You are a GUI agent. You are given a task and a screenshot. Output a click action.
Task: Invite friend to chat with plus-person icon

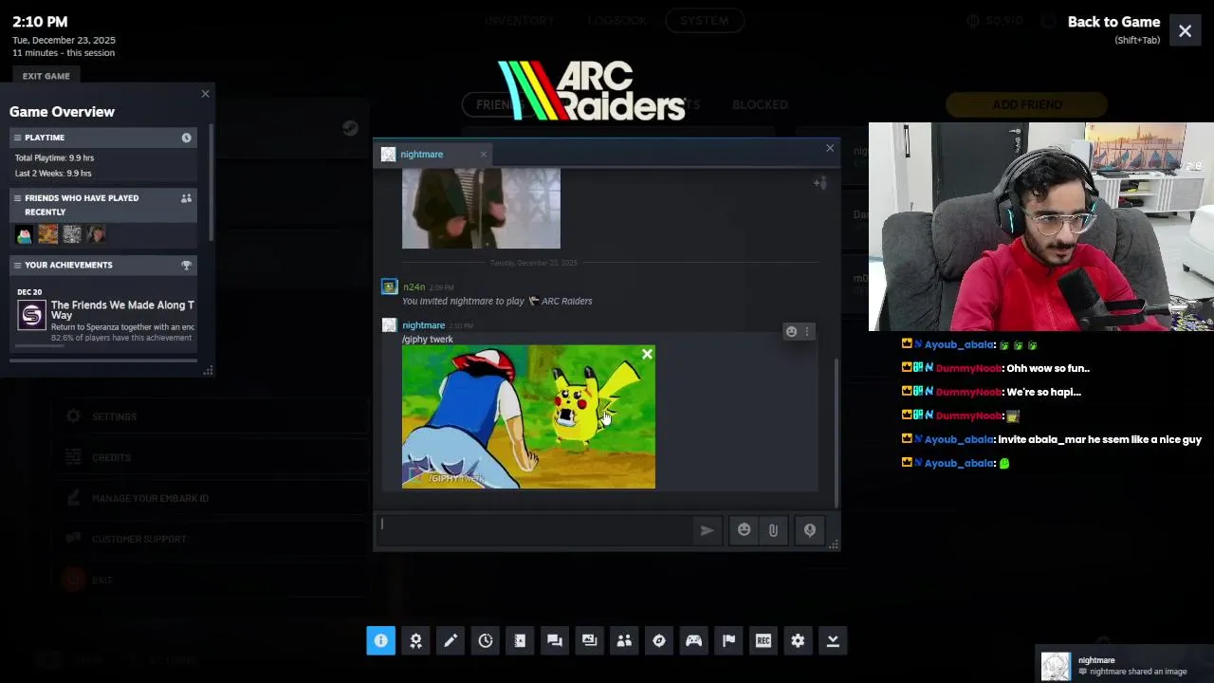tap(820, 182)
